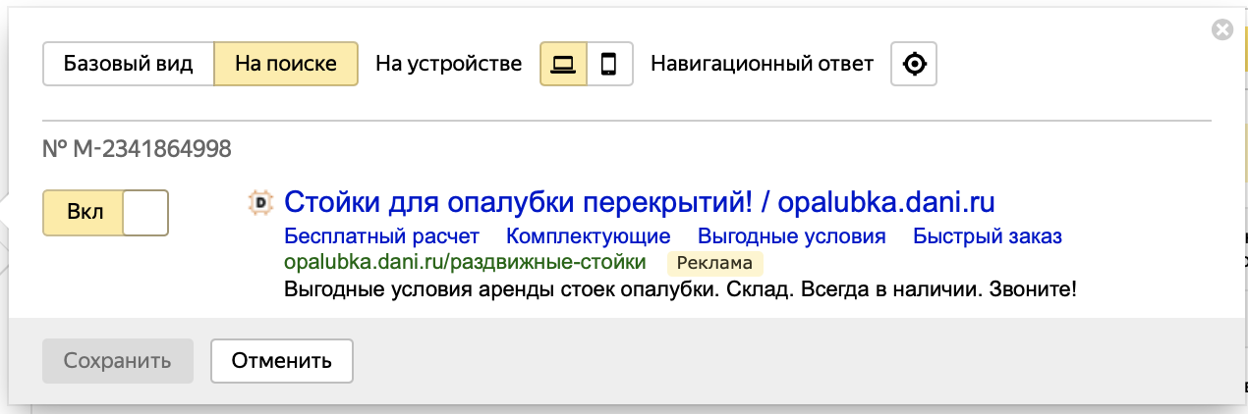Choose mobile phone device preview icon
This screenshot has width=1248, height=414.
[609, 64]
